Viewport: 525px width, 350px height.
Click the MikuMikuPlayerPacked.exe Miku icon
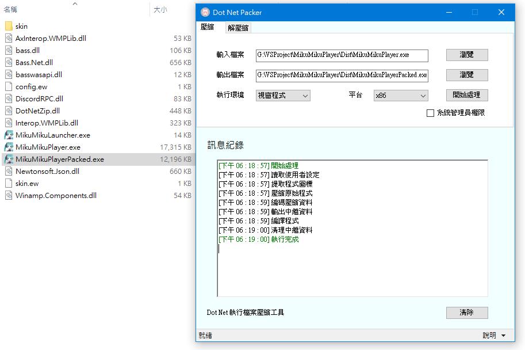(x=9, y=159)
